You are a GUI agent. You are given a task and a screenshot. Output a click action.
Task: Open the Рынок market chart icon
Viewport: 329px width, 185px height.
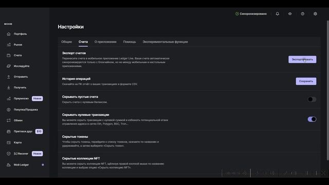click(9, 45)
